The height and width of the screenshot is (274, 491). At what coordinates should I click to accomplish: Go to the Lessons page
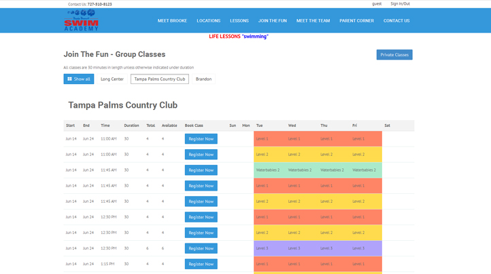[x=239, y=21]
